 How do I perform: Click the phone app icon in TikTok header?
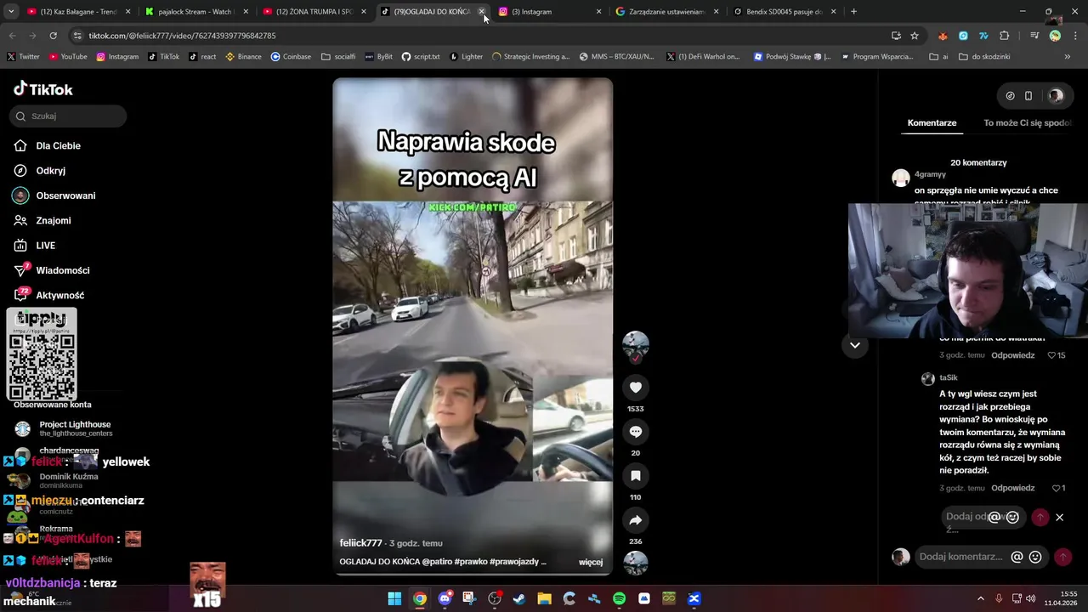tap(1028, 96)
